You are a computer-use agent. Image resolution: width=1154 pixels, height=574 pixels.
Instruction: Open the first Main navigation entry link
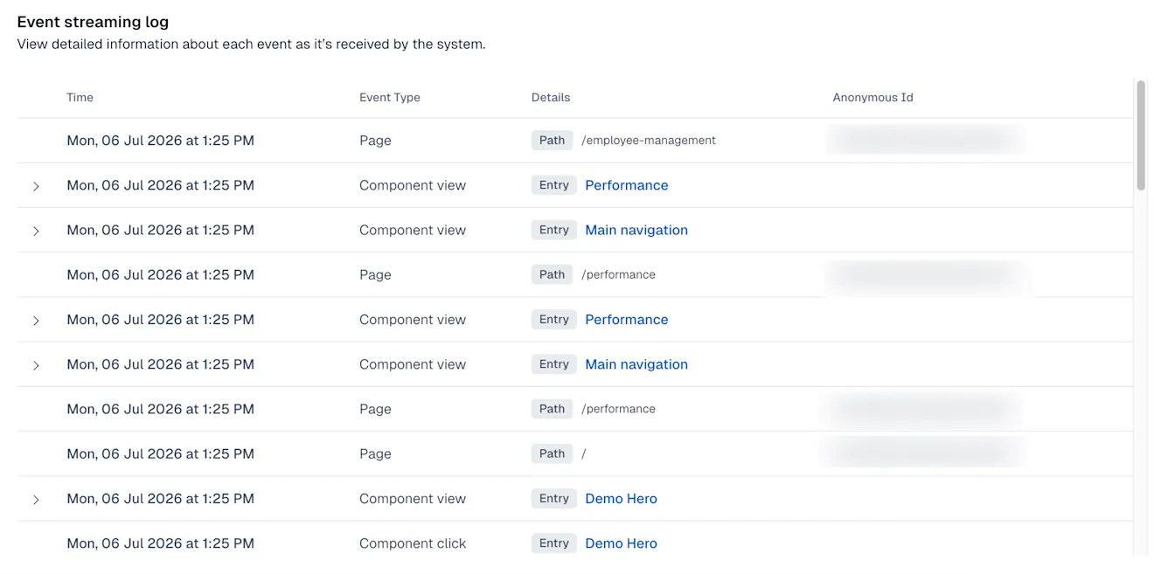[x=636, y=230]
